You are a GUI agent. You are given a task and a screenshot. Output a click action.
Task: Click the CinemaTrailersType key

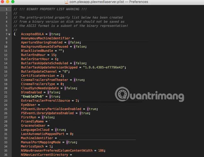point(38,84)
